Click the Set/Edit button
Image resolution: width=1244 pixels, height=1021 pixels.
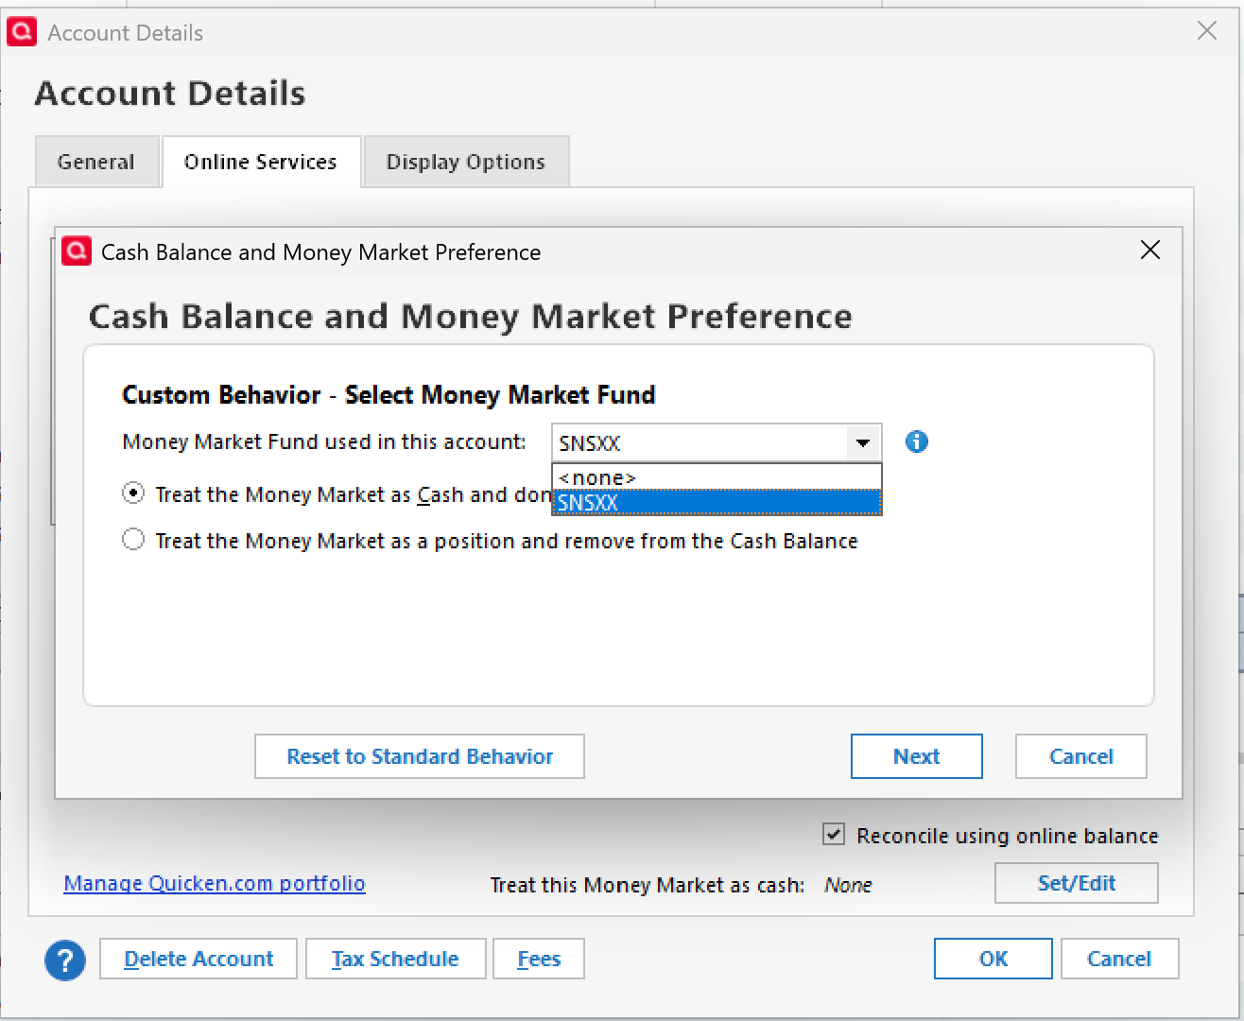[x=1077, y=883]
